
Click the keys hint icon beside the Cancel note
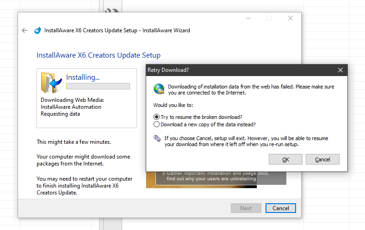157,138
